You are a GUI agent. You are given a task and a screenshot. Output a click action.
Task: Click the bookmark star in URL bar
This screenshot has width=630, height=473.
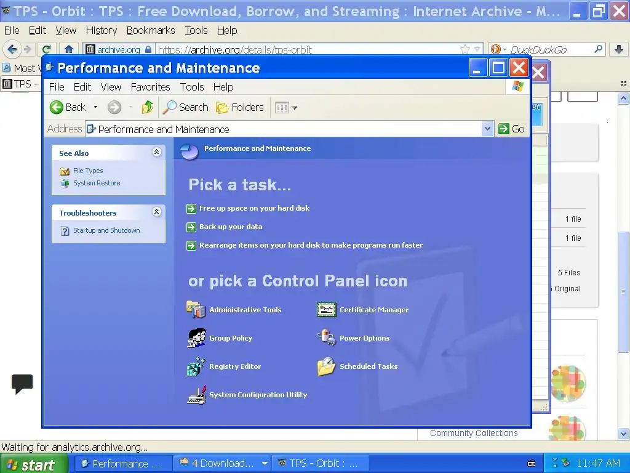click(465, 49)
